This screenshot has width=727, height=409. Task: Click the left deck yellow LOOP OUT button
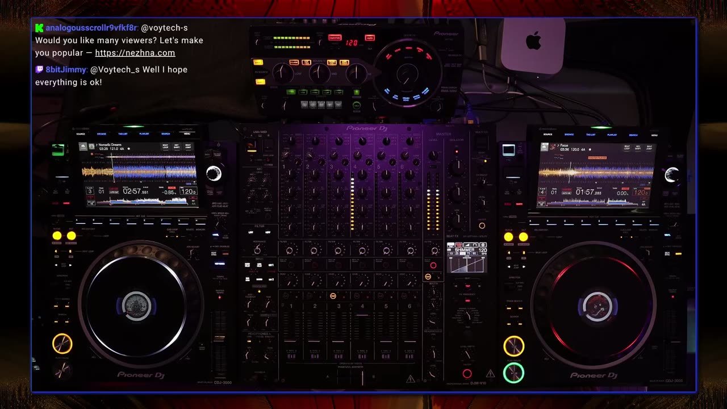point(71,236)
